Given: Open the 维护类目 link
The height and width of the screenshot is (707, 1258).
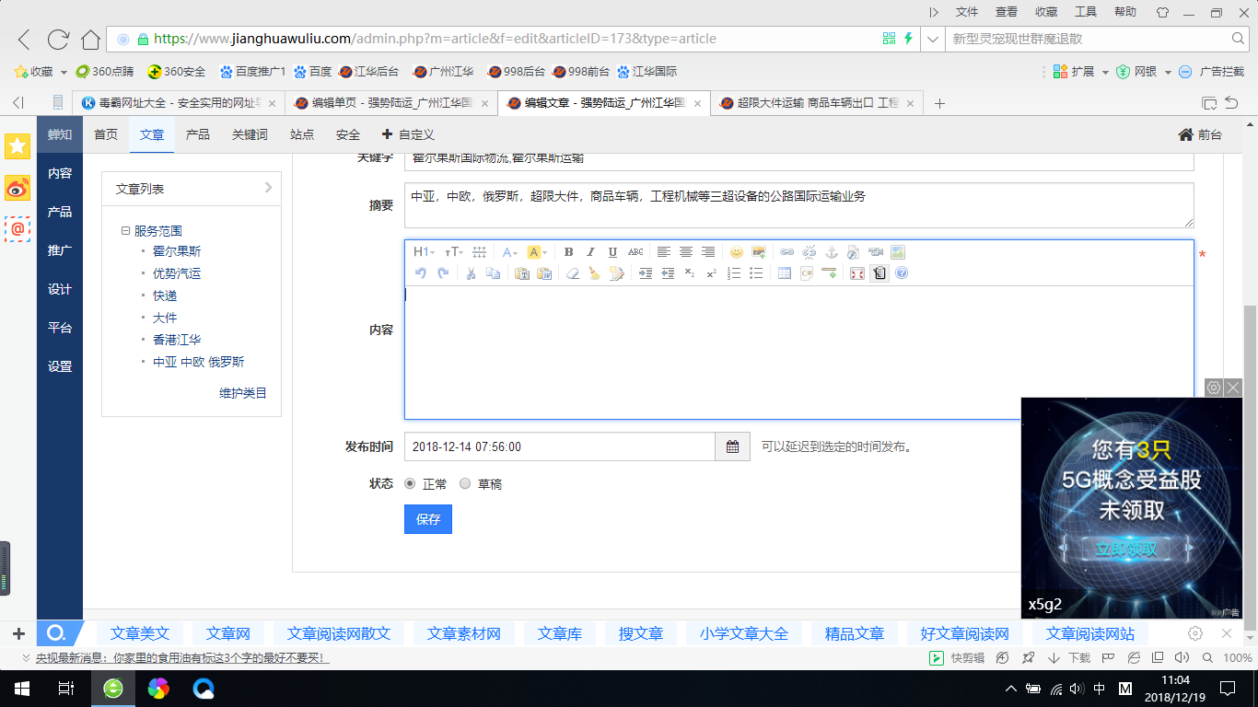Looking at the screenshot, I should [x=242, y=393].
